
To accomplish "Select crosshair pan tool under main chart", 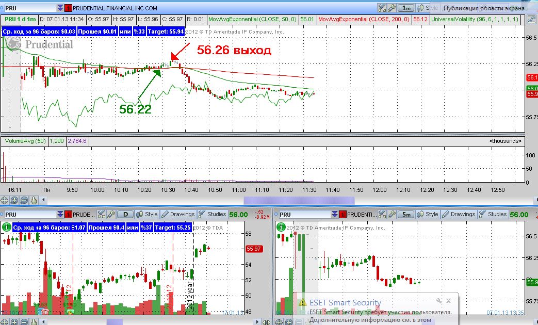I will pos(5,200).
